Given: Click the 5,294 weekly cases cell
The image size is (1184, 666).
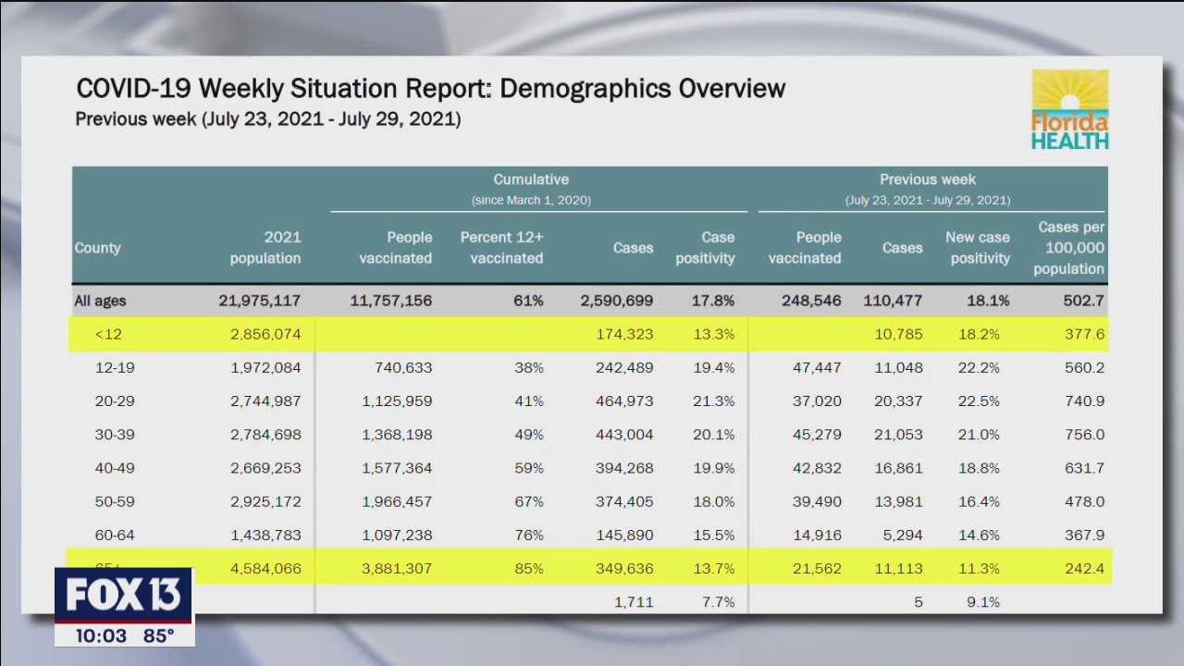Looking at the screenshot, I should coord(904,535).
